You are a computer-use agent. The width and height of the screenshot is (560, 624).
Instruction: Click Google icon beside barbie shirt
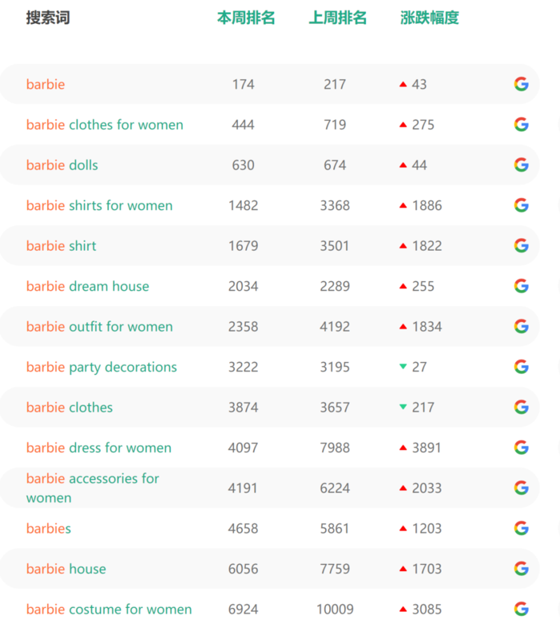pos(521,246)
